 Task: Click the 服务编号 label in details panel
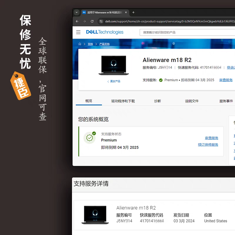(x=124, y=215)
